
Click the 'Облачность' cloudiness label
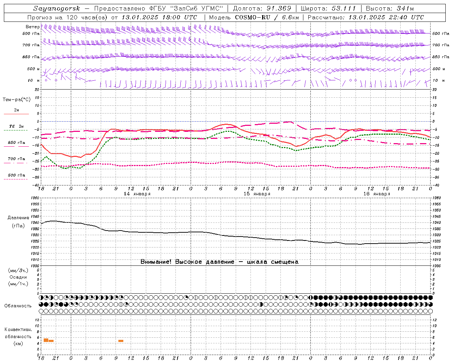(18, 306)
